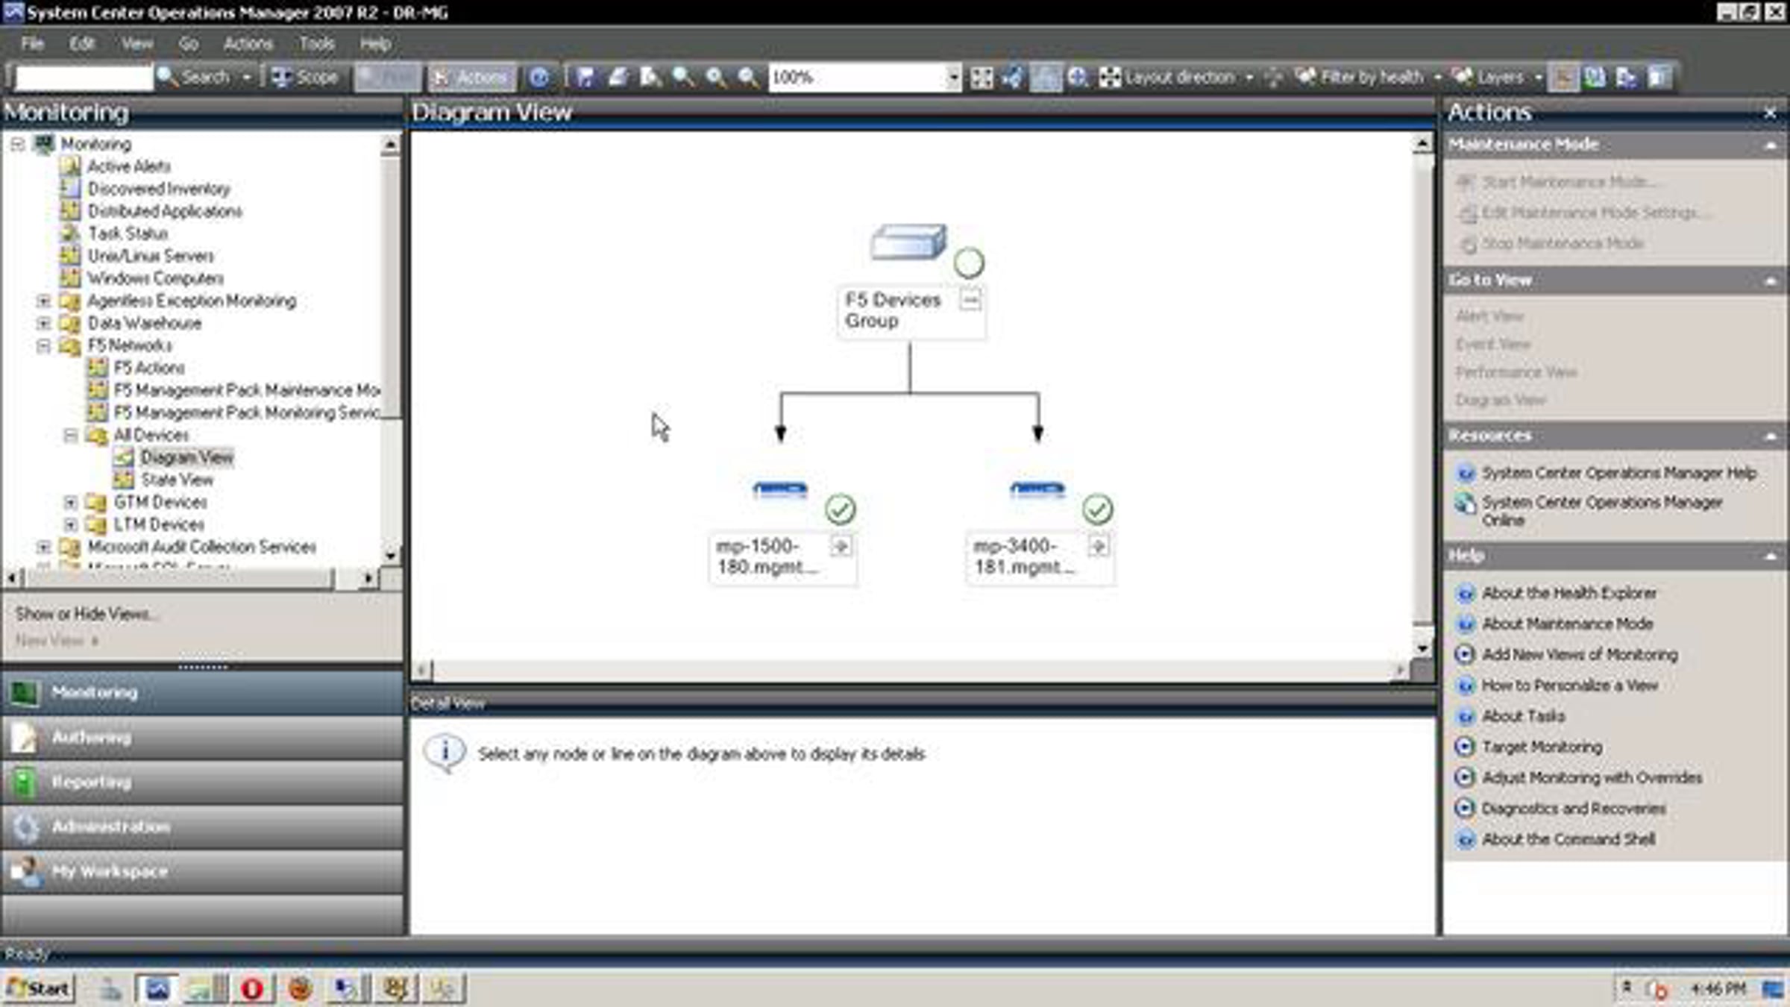Image resolution: width=1790 pixels, height=1007 pixels.
Task: Open the Layers dropdown arrow
Action: [x=1538, y=78]
